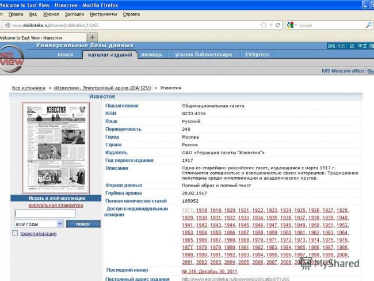The width and height of the screenshot is (374, 281).
Task: Open the 1964 issues link
Action: click(x=342, y=233)
